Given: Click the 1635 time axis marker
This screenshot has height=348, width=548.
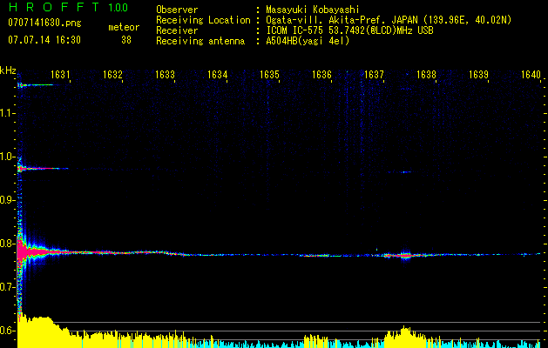Looking at the screenshot, I should point(269,75).
